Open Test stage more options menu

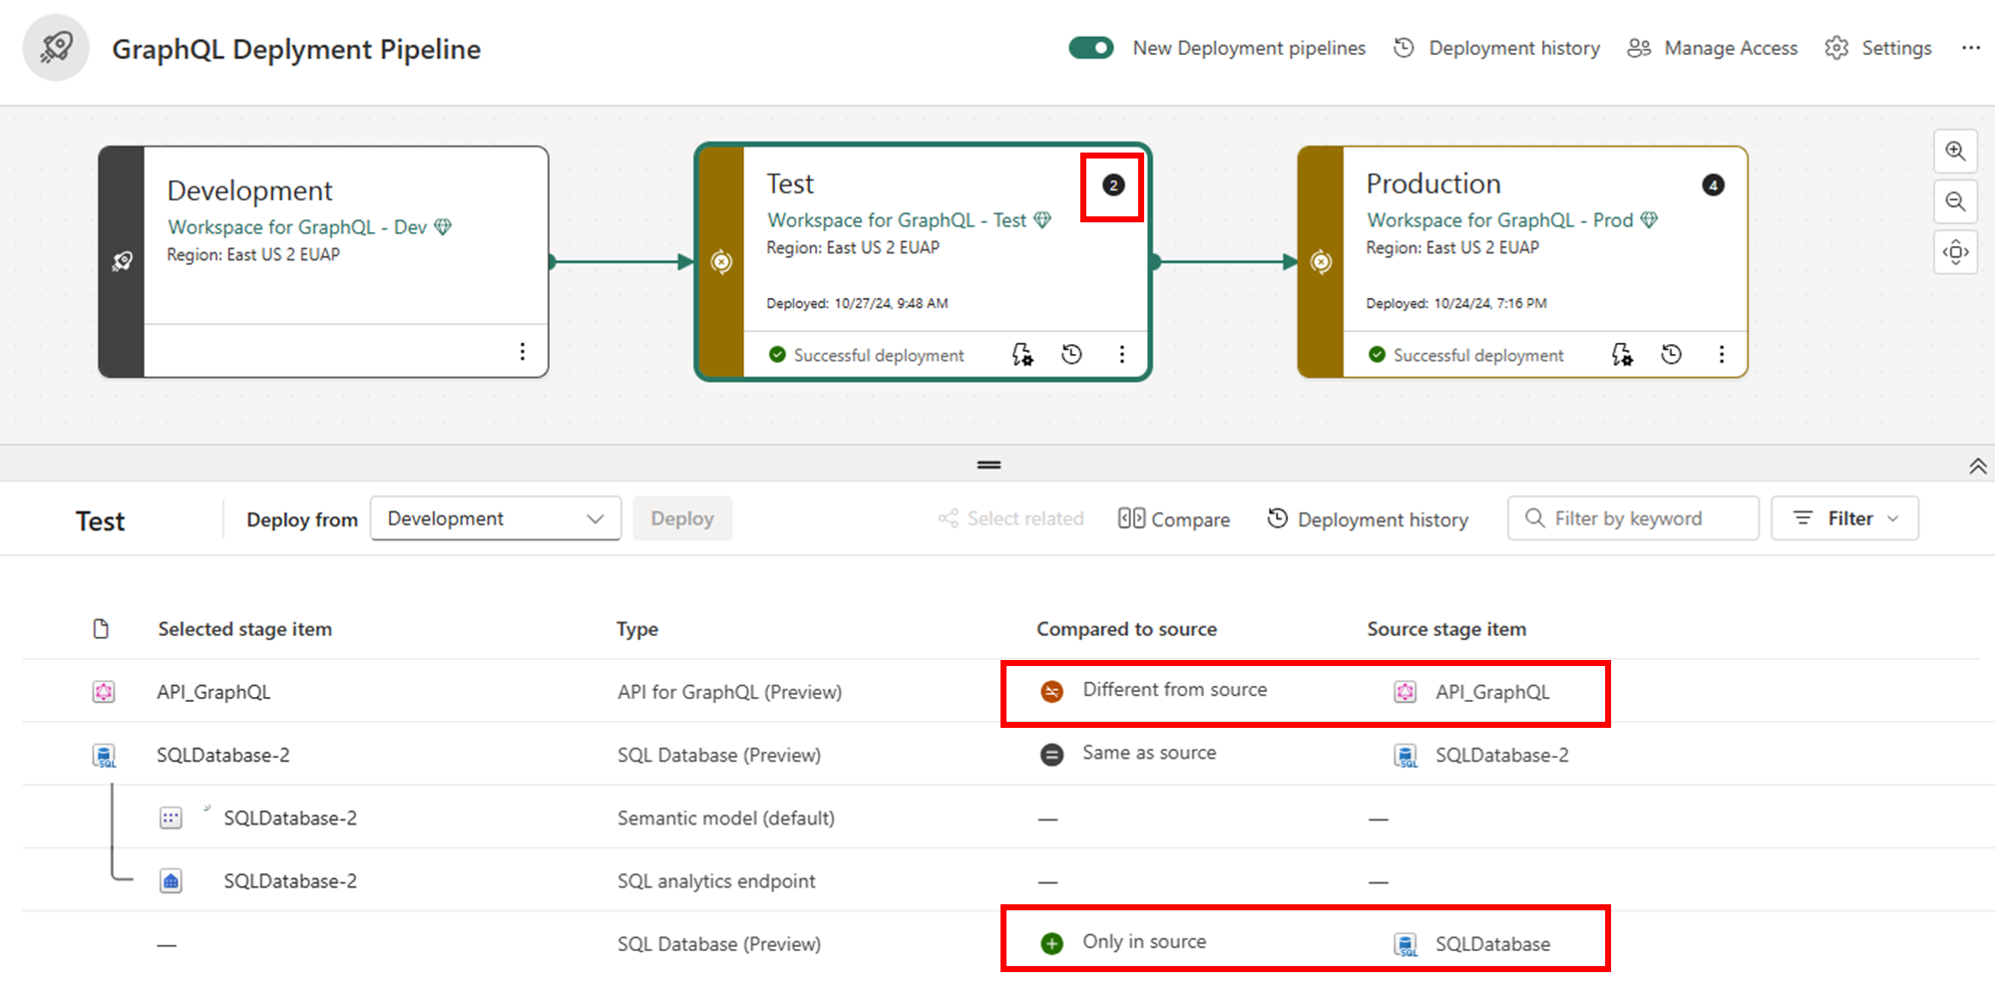click(x=1122, y=355)
